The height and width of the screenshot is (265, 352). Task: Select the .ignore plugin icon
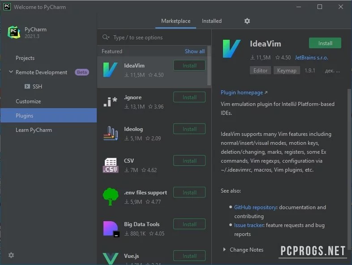pos(110,102)
